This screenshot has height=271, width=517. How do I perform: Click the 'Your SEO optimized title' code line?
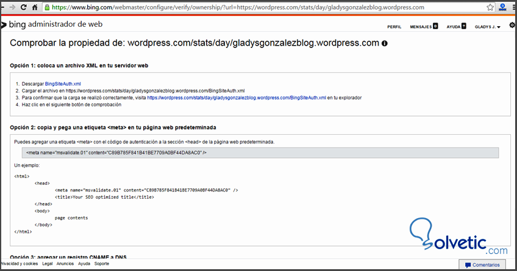click(x=104, y=197)
